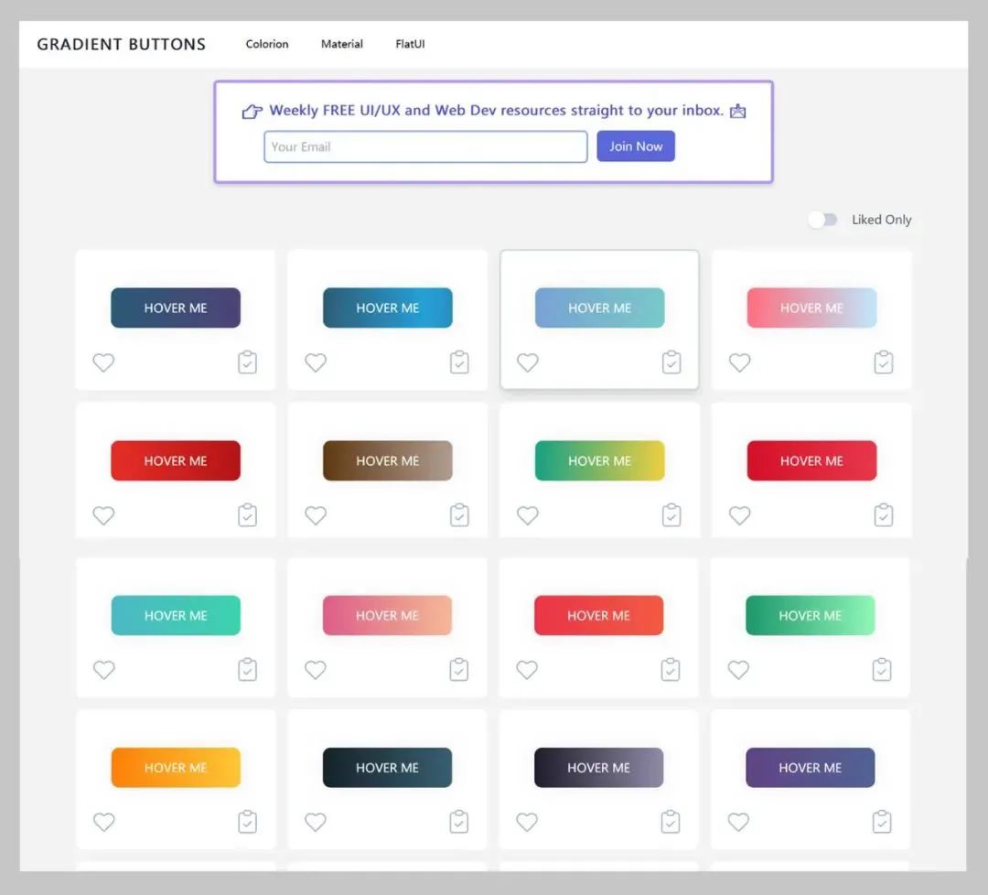Copy code for the turquoise gradient button
Viewport: 988px width, 895px height.
[248, 669]
